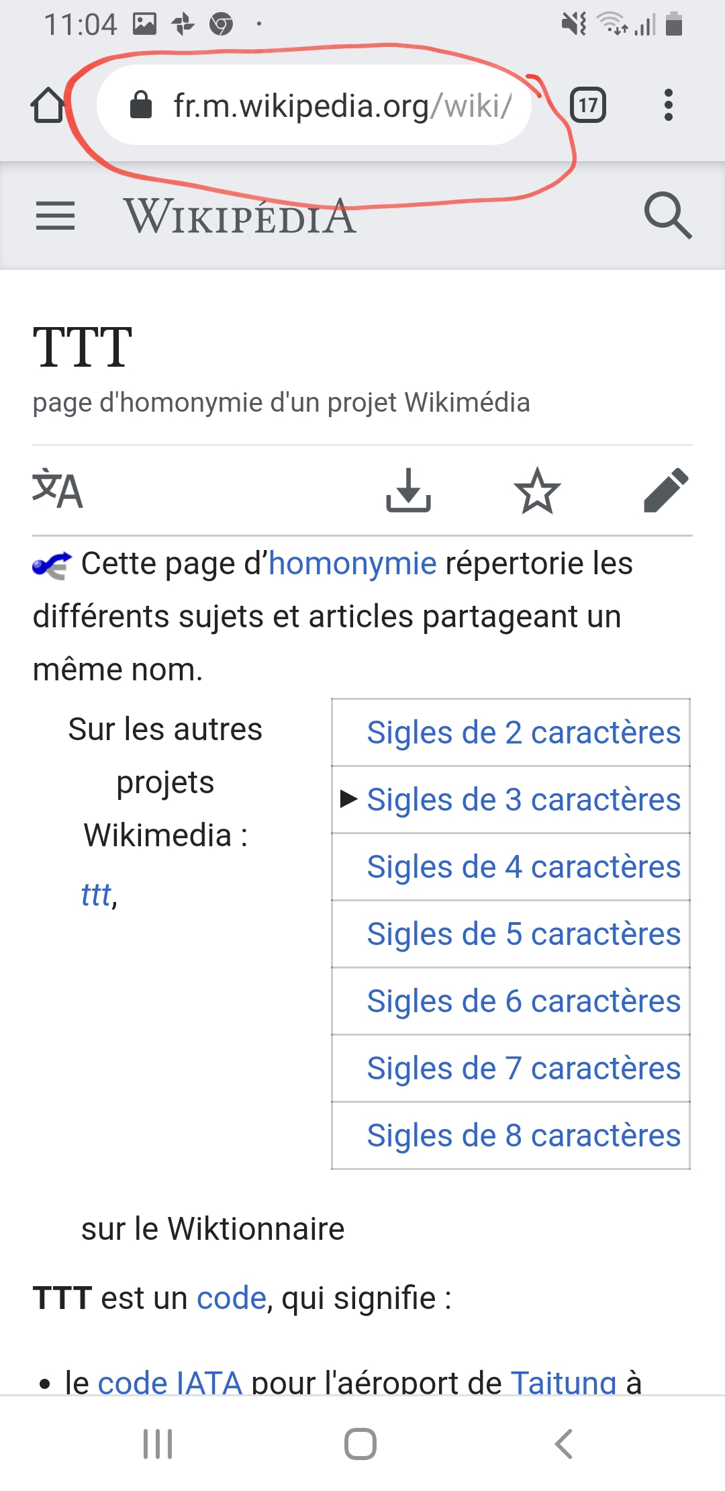725x1491 pixels.
Task: Select 'Sigles de 3 caractères' entry
Action: point(524,800)
